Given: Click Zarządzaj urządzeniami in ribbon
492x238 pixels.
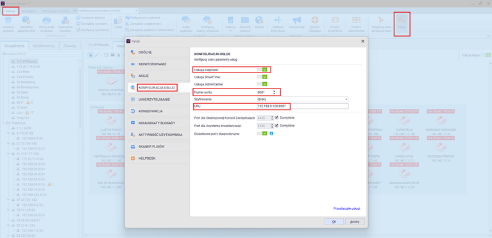Looking at the screenshot, I should point(144,24).
